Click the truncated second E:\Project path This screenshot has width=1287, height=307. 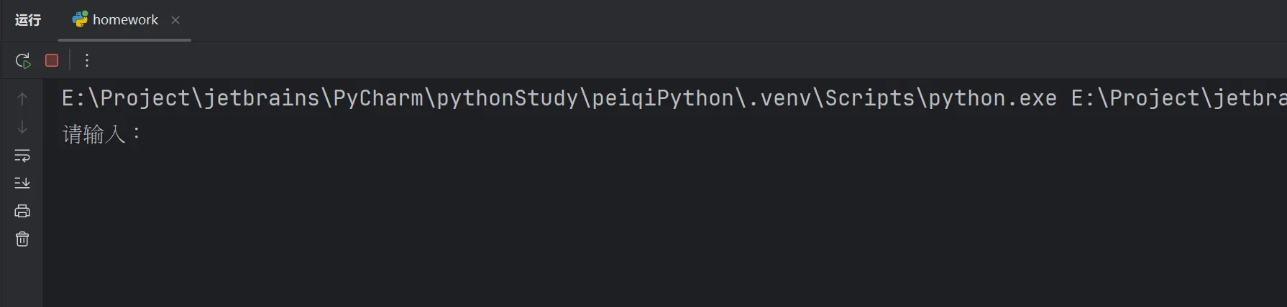(1178, 98)
